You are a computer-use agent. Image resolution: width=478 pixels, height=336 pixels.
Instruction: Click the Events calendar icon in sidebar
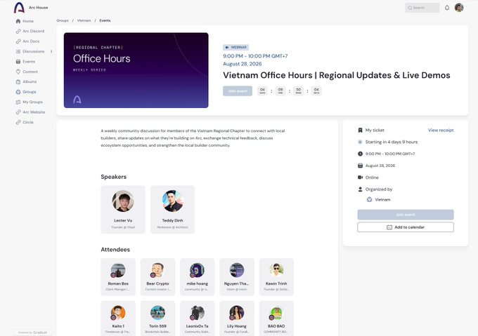click(x=18, y=62)
